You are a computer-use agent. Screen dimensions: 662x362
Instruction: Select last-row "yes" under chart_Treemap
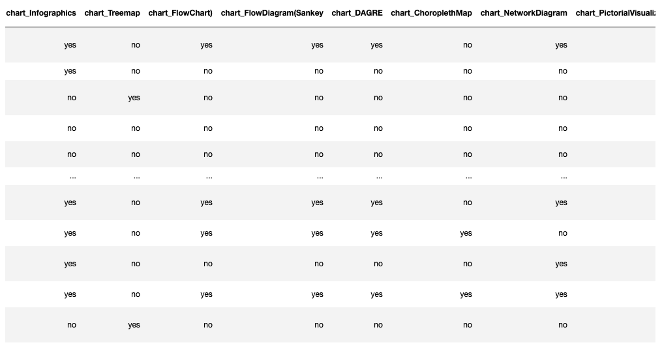(x=134, y=325)
